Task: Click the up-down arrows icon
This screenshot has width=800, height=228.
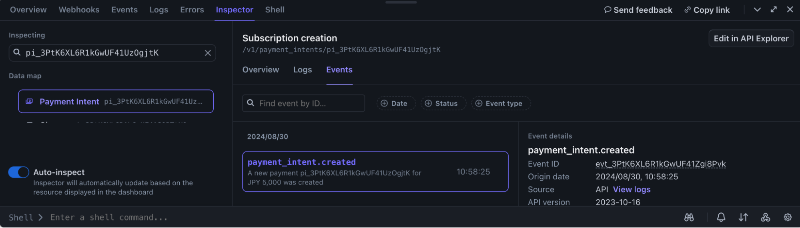Action: [x=743, y=218]
